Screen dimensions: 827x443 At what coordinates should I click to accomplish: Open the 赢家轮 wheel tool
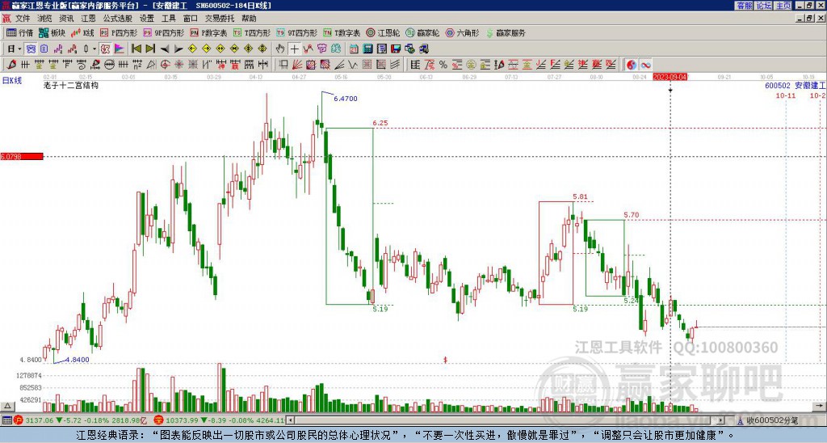tap(422, 32)
